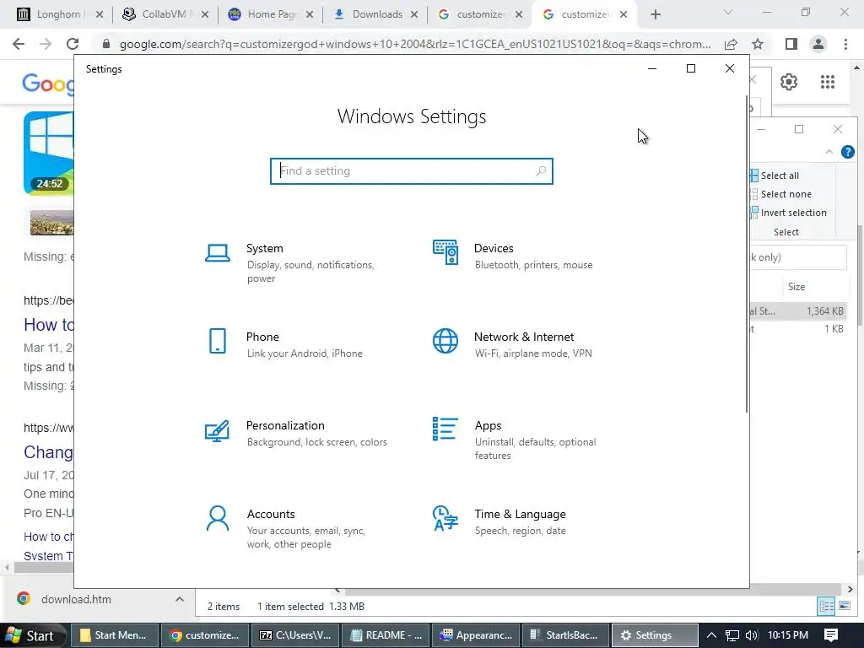Open the volume speaker tray icon

[x=751, y=635]
